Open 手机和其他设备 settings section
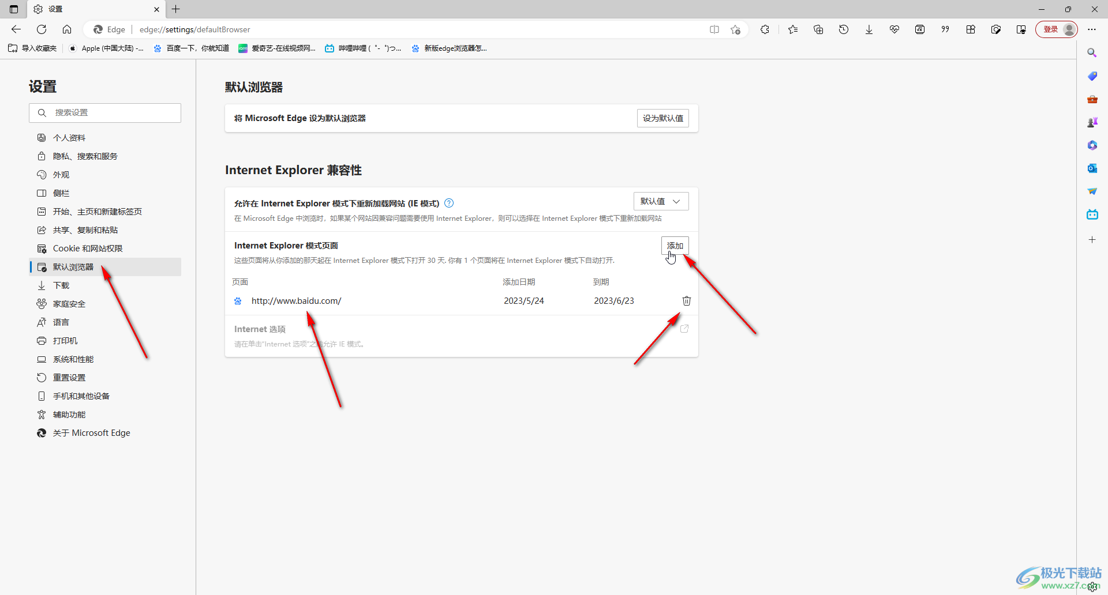 [105, 396]
